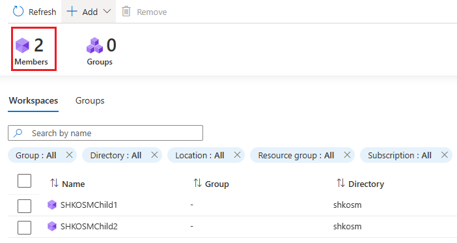Sort by Directory column header
The height and width of the screenshot is (243, 457).
(366, 184)
